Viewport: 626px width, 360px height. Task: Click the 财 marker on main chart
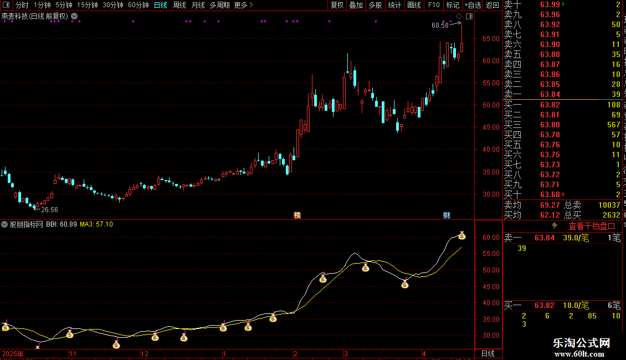point(447,215)
